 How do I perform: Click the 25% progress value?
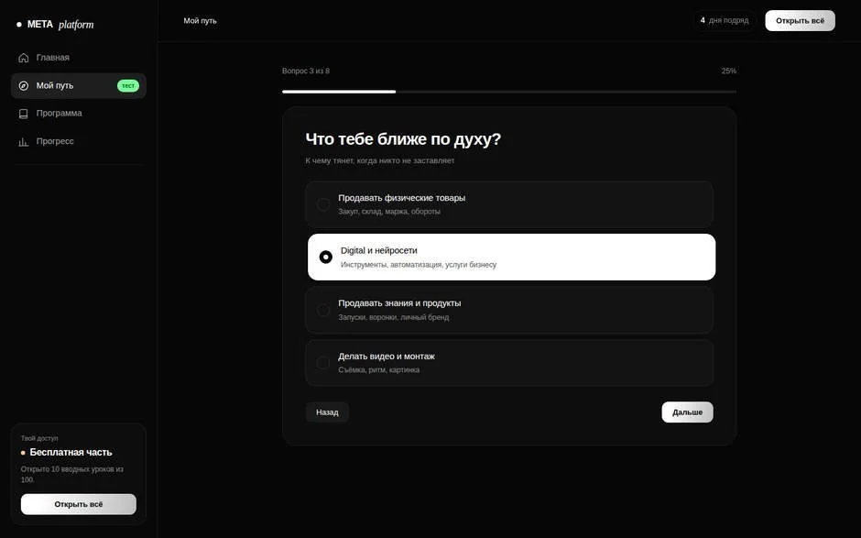coord(729,71)
